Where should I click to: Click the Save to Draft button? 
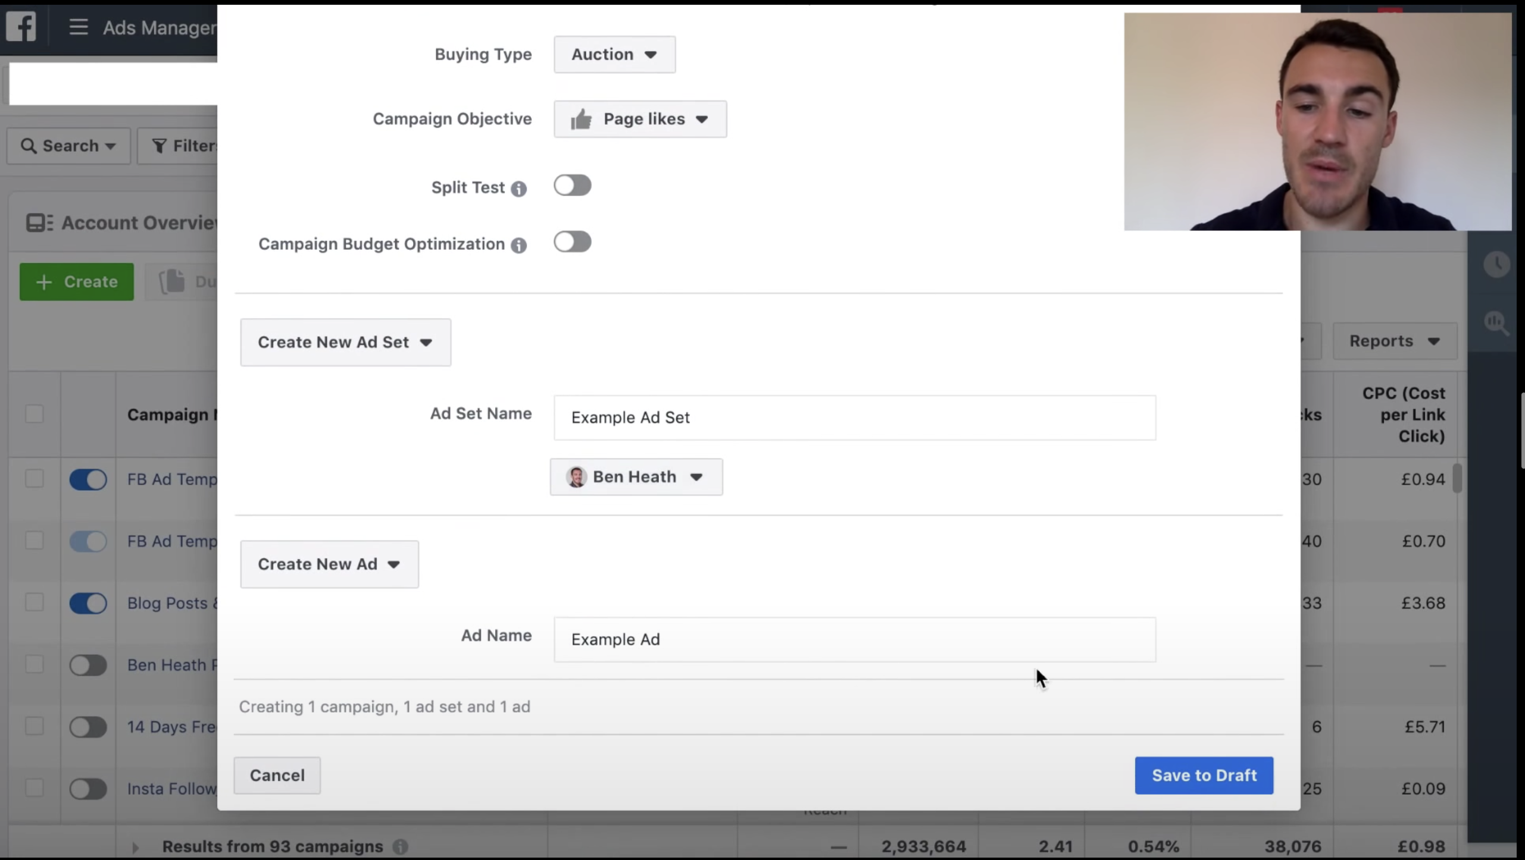[1204, 776]
